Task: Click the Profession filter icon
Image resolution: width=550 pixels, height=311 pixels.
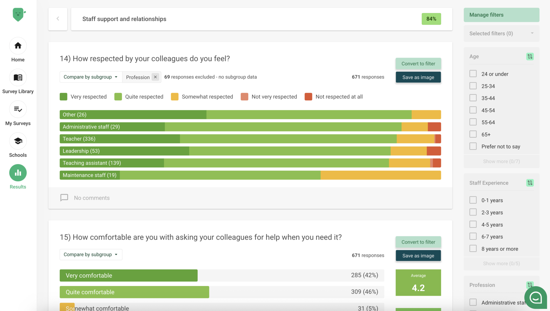Action: (530, 285)
